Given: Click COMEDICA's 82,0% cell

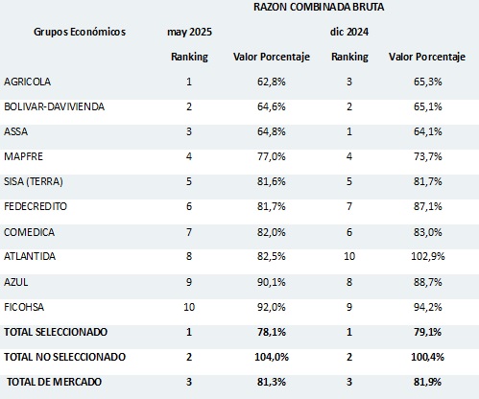Looking at the screenshot, I should tap(272, 232).
